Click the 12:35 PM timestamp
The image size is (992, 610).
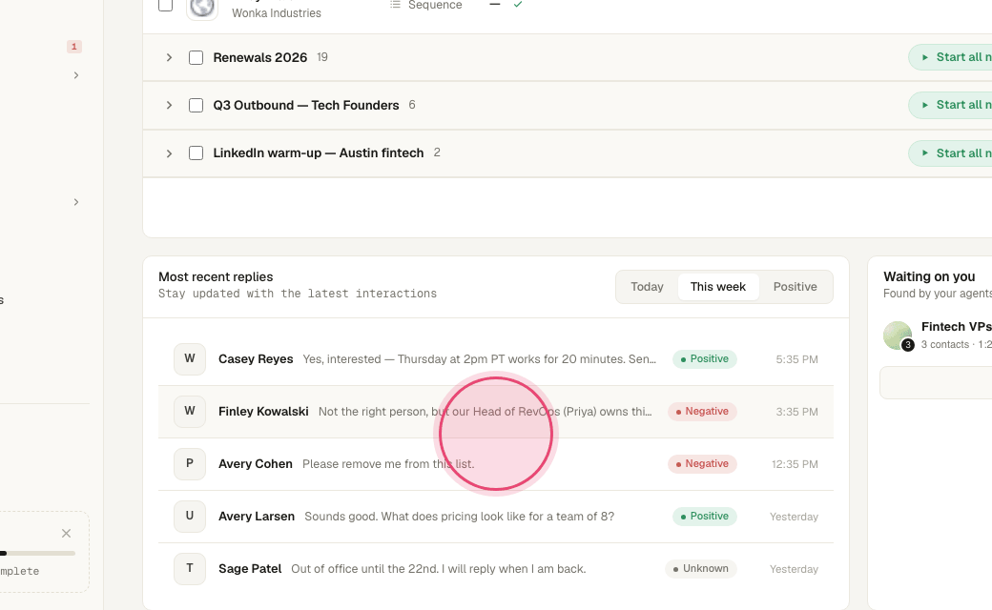pyautogui.click(x=795, y=464)
